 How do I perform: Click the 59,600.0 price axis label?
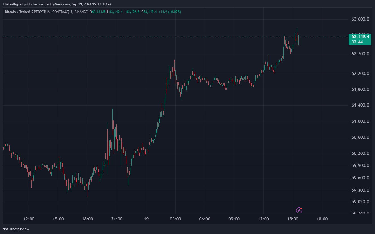[x=360, y=178]
